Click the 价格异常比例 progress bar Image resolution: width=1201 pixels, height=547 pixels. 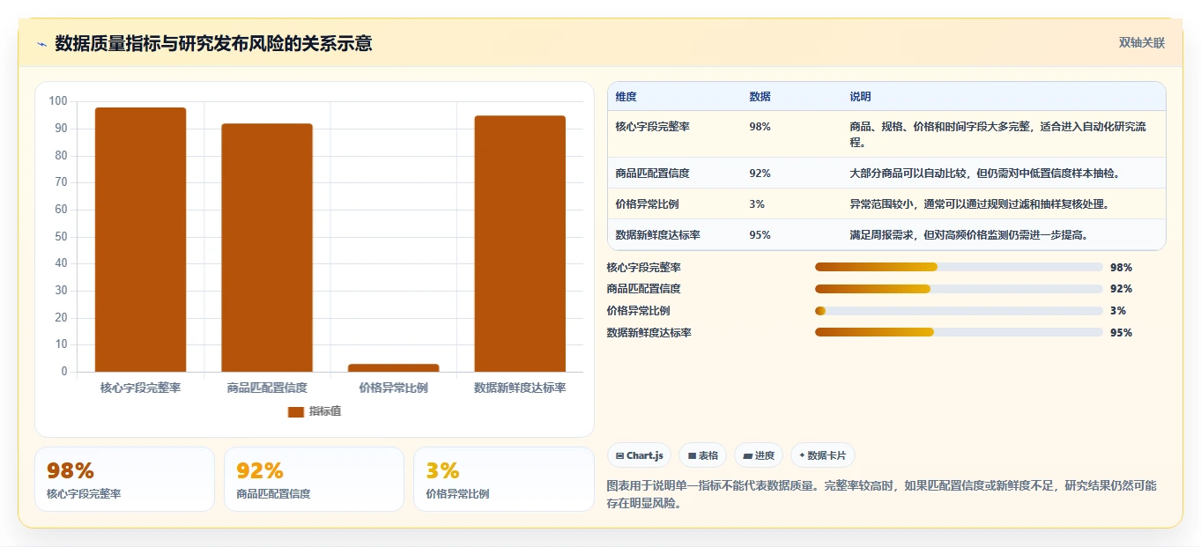point(959,311)
